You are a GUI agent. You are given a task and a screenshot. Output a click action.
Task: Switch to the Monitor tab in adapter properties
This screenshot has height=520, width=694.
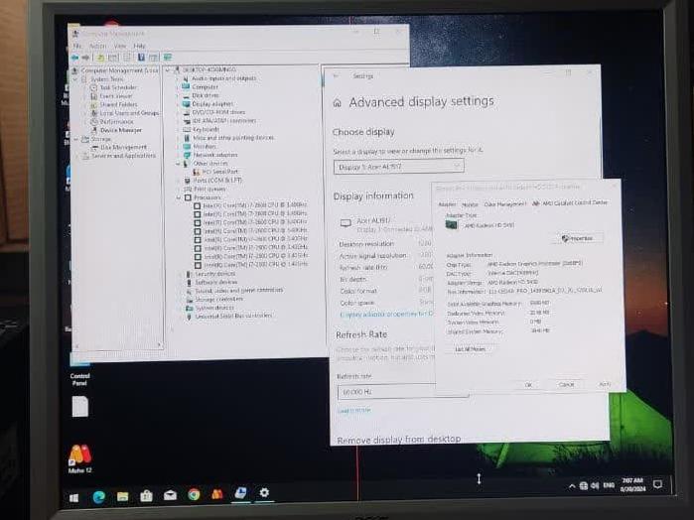(470, 204)
